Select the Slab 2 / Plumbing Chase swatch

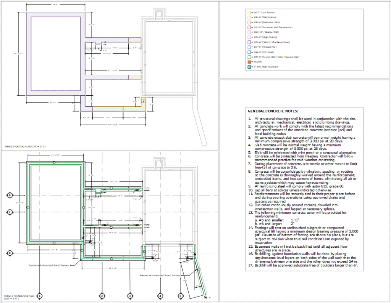tap(249, 42)
